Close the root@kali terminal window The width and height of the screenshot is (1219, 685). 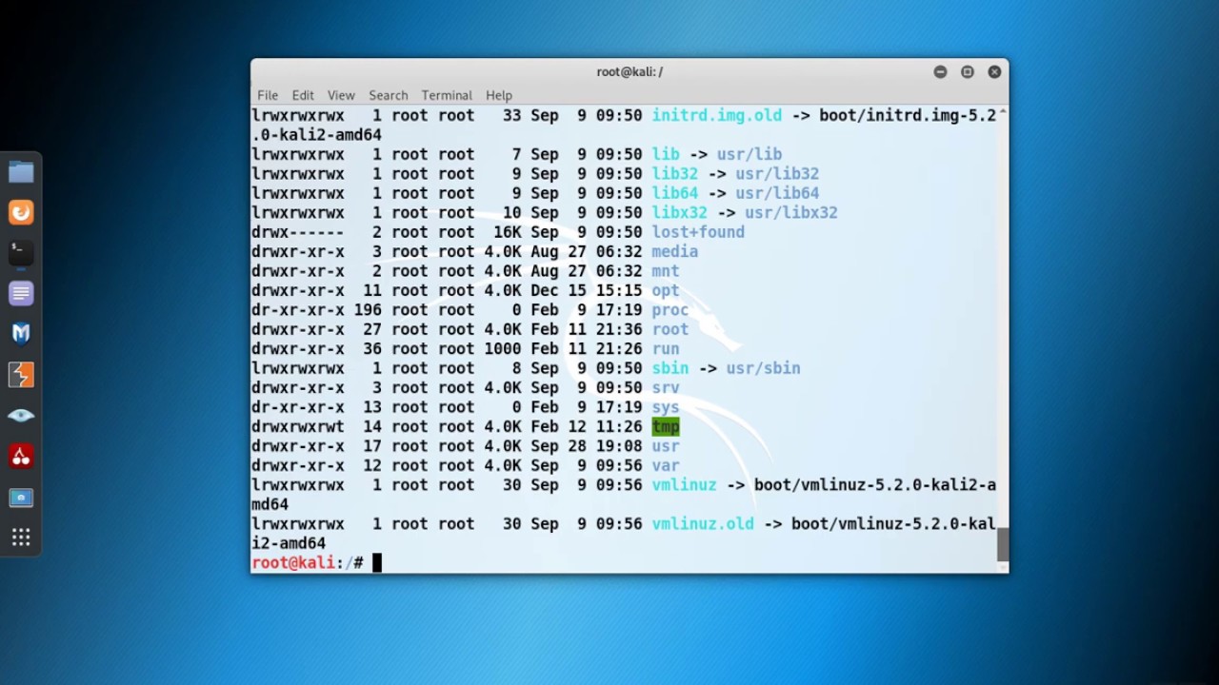click(x=994, y=71)
